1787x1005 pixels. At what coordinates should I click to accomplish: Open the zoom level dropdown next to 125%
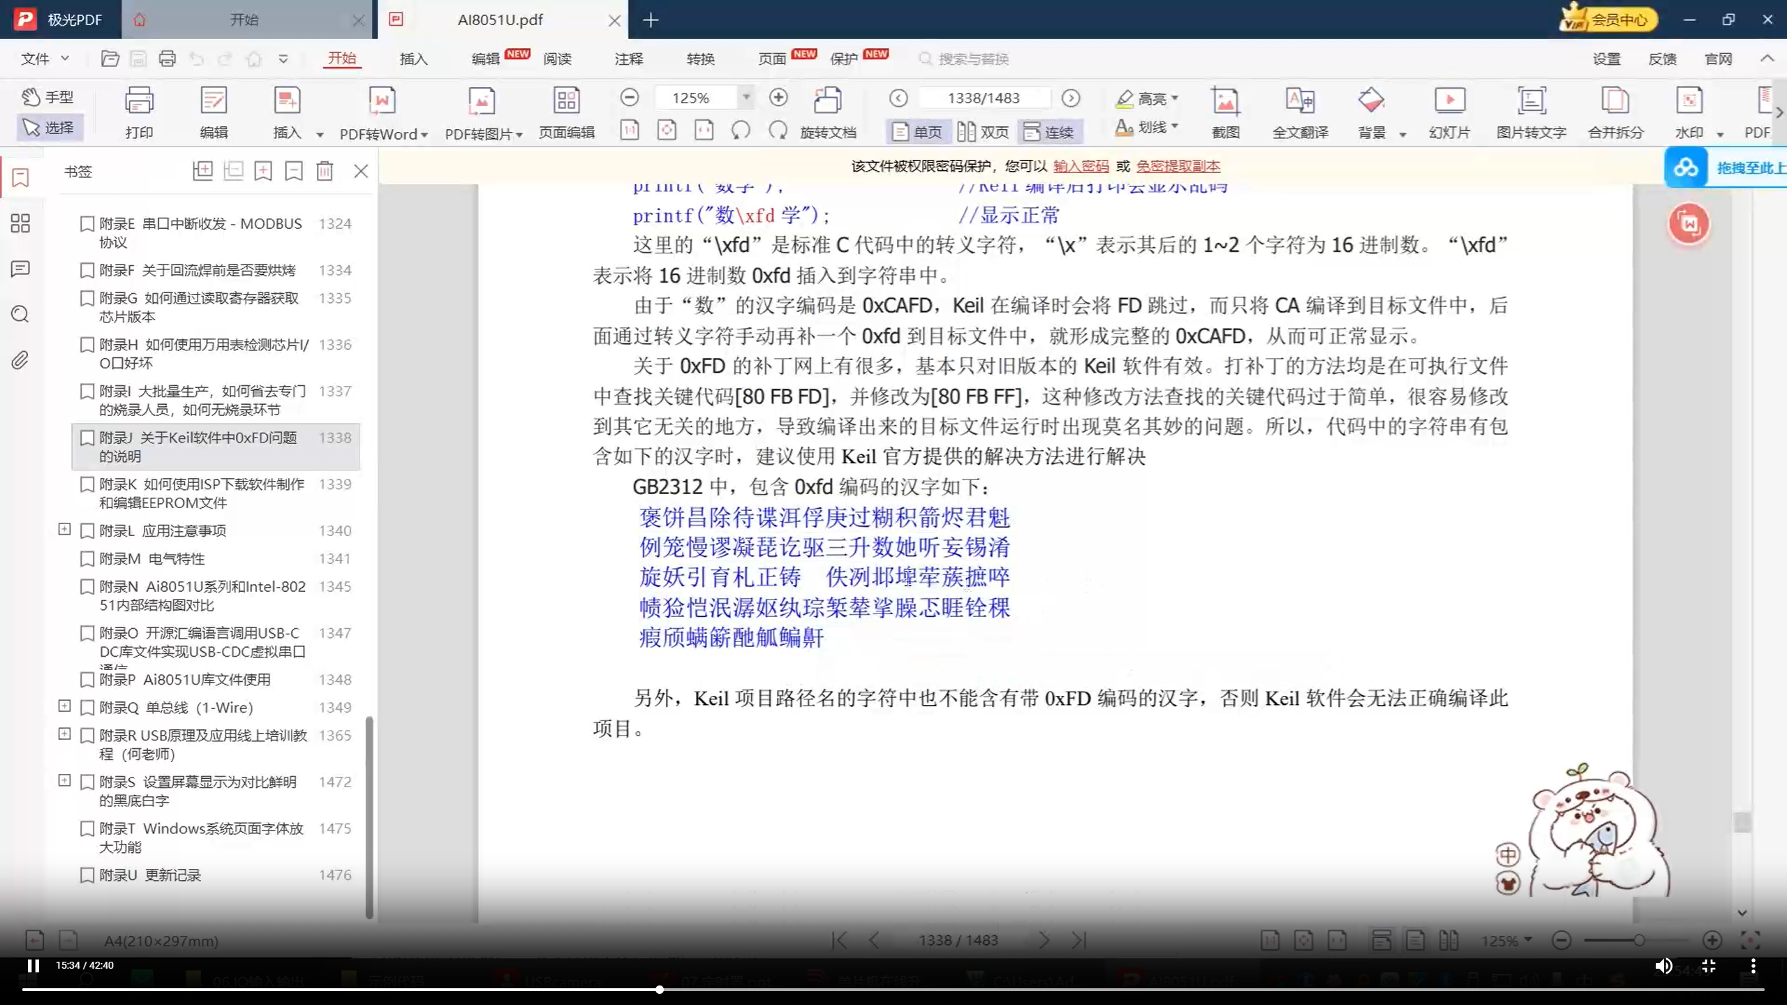[x=746, y=97]
